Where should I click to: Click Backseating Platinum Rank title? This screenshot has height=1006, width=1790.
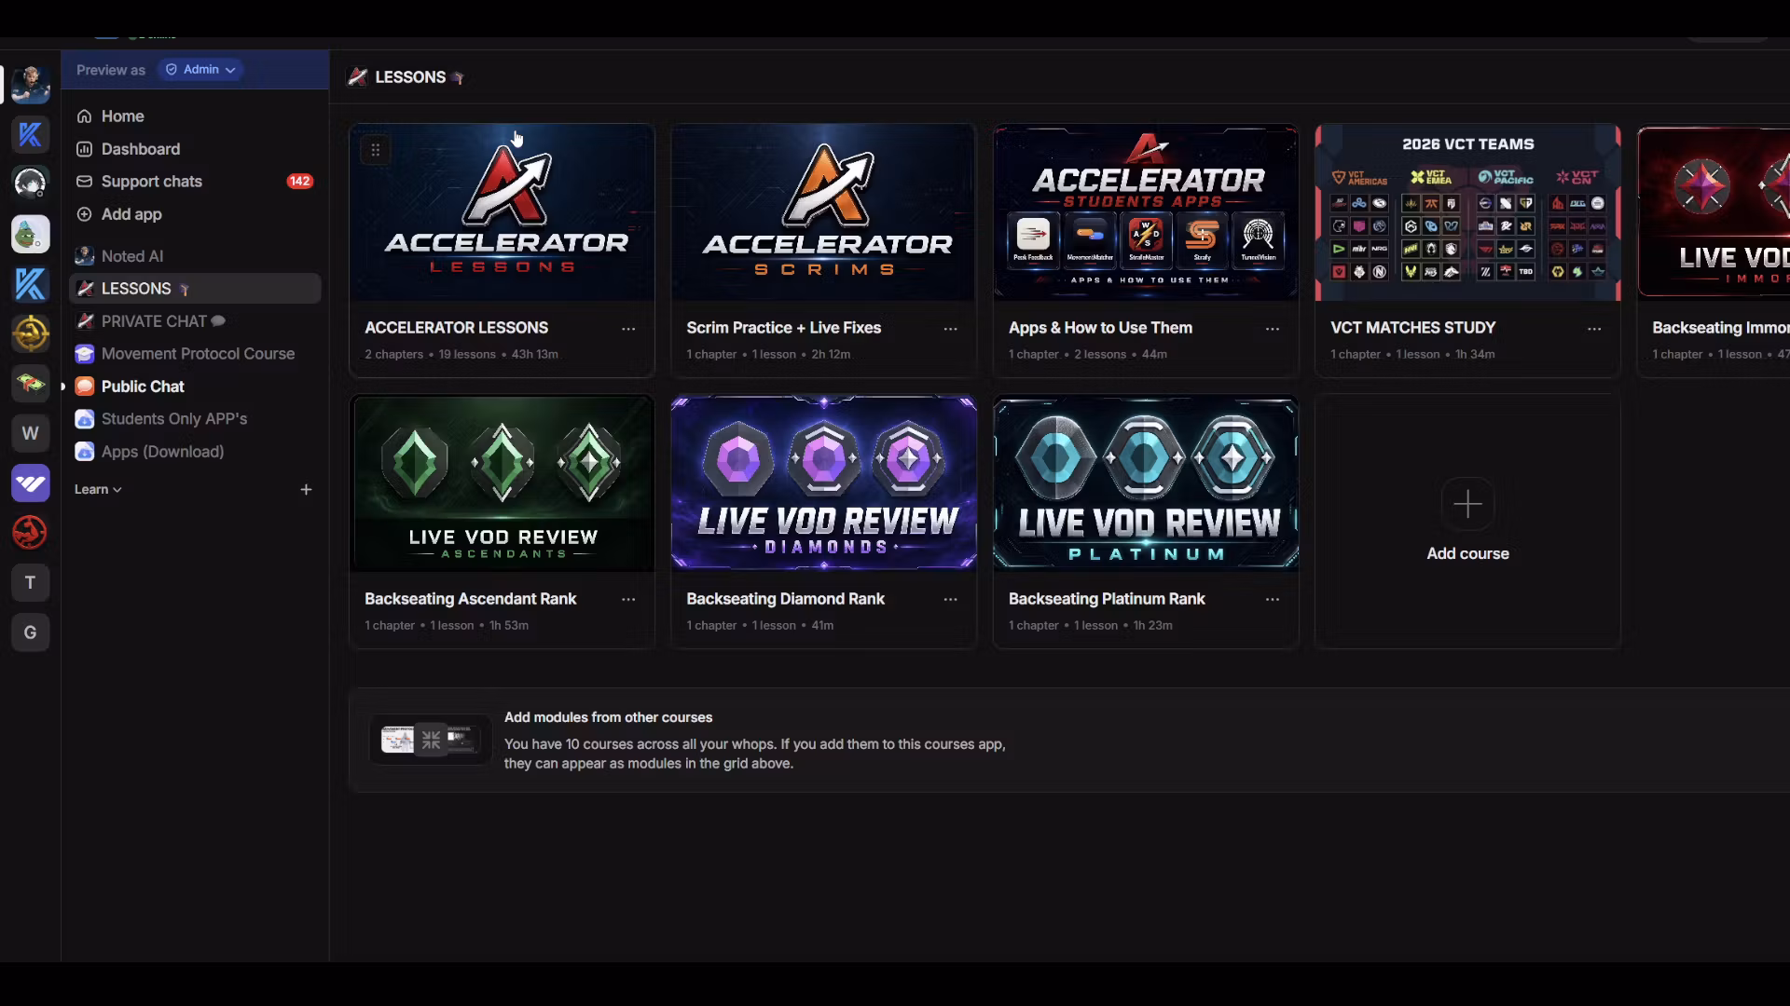point(1107,599)
